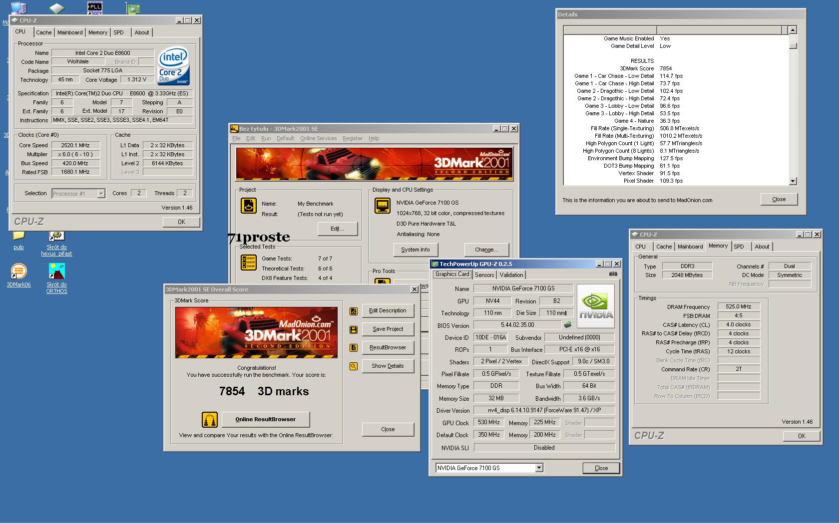Image resolution: width=839 pixels, height=524 pixels.
Task: Click the Core Speed value in CPU-Z
Action: pos(75,146)
